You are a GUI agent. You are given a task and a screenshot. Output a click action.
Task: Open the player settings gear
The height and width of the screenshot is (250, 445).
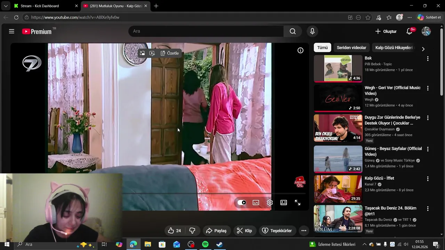(x=270, y=202)
